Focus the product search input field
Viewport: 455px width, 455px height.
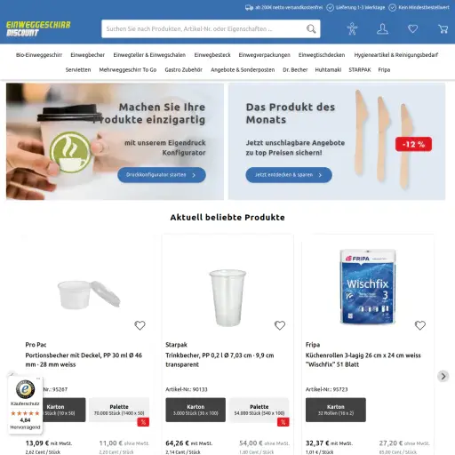coord(204,28)
